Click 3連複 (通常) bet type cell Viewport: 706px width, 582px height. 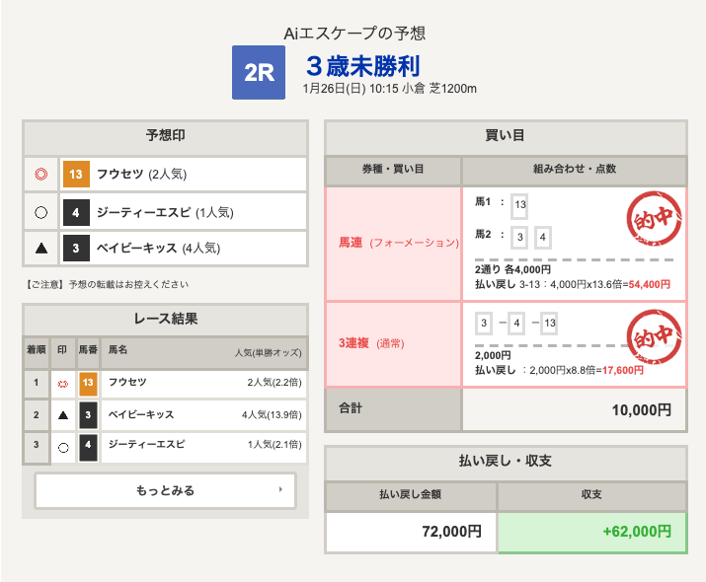[393, 343]
